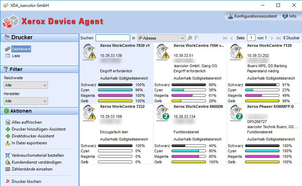
Task: Select the Dashboard view
Action: (21, 49)
